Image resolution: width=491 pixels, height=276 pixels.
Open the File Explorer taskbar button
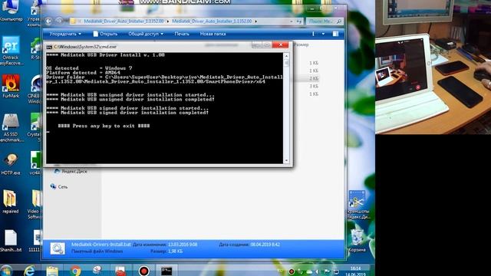(x=52, y=271)
